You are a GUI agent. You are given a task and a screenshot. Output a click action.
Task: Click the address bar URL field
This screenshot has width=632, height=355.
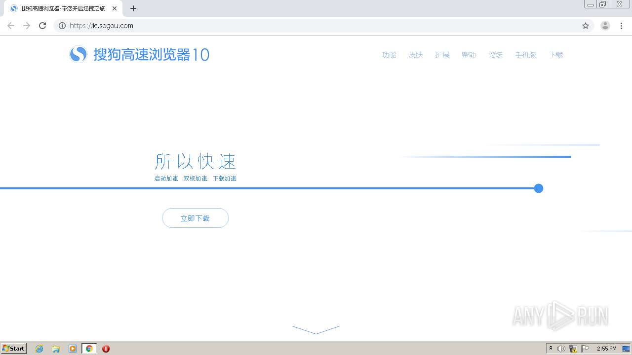(x=323, y=26)
